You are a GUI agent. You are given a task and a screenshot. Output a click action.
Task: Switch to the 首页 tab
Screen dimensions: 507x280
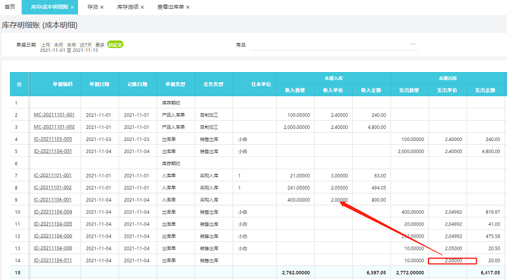pos(10,7)
